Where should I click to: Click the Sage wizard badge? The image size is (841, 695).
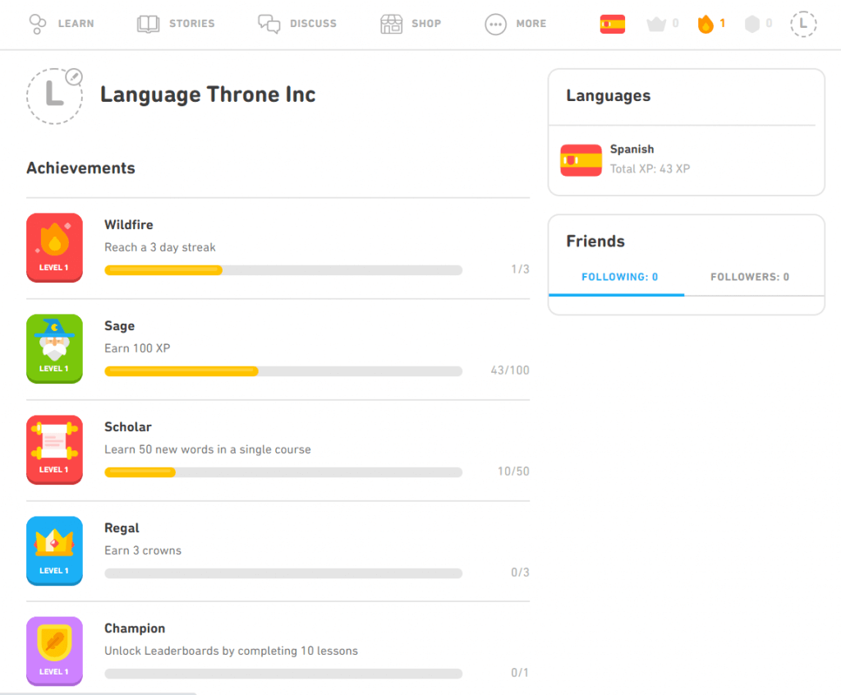pos(54,348)
